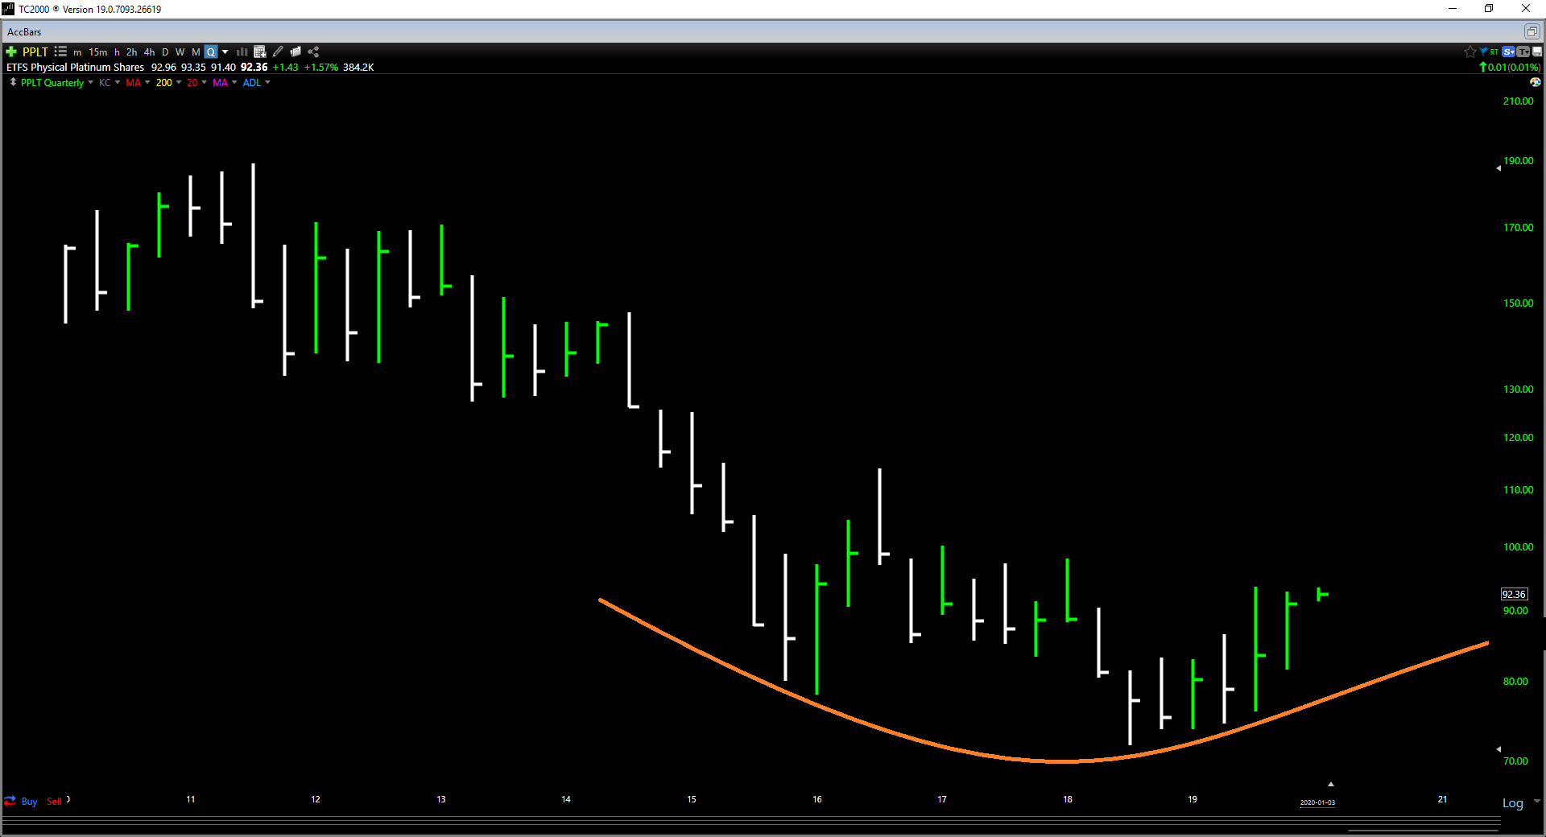Click the 210.00 price axis label
Screen dimensions: 1546x837
1518,101
